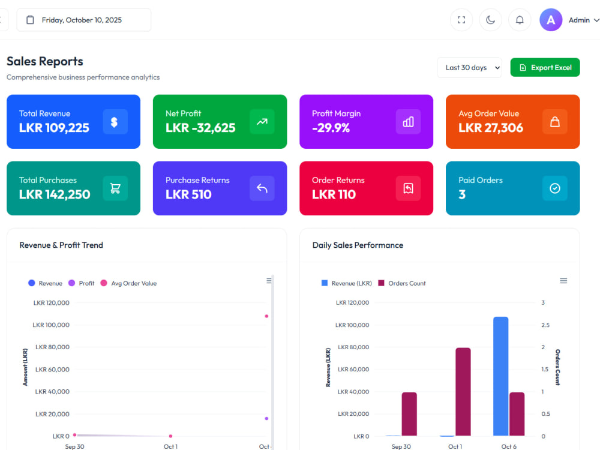Viewport: 600px width, 450px height.
Task: Click the pink data point above LKR 100,000
Action: click(x=267, y=316)
